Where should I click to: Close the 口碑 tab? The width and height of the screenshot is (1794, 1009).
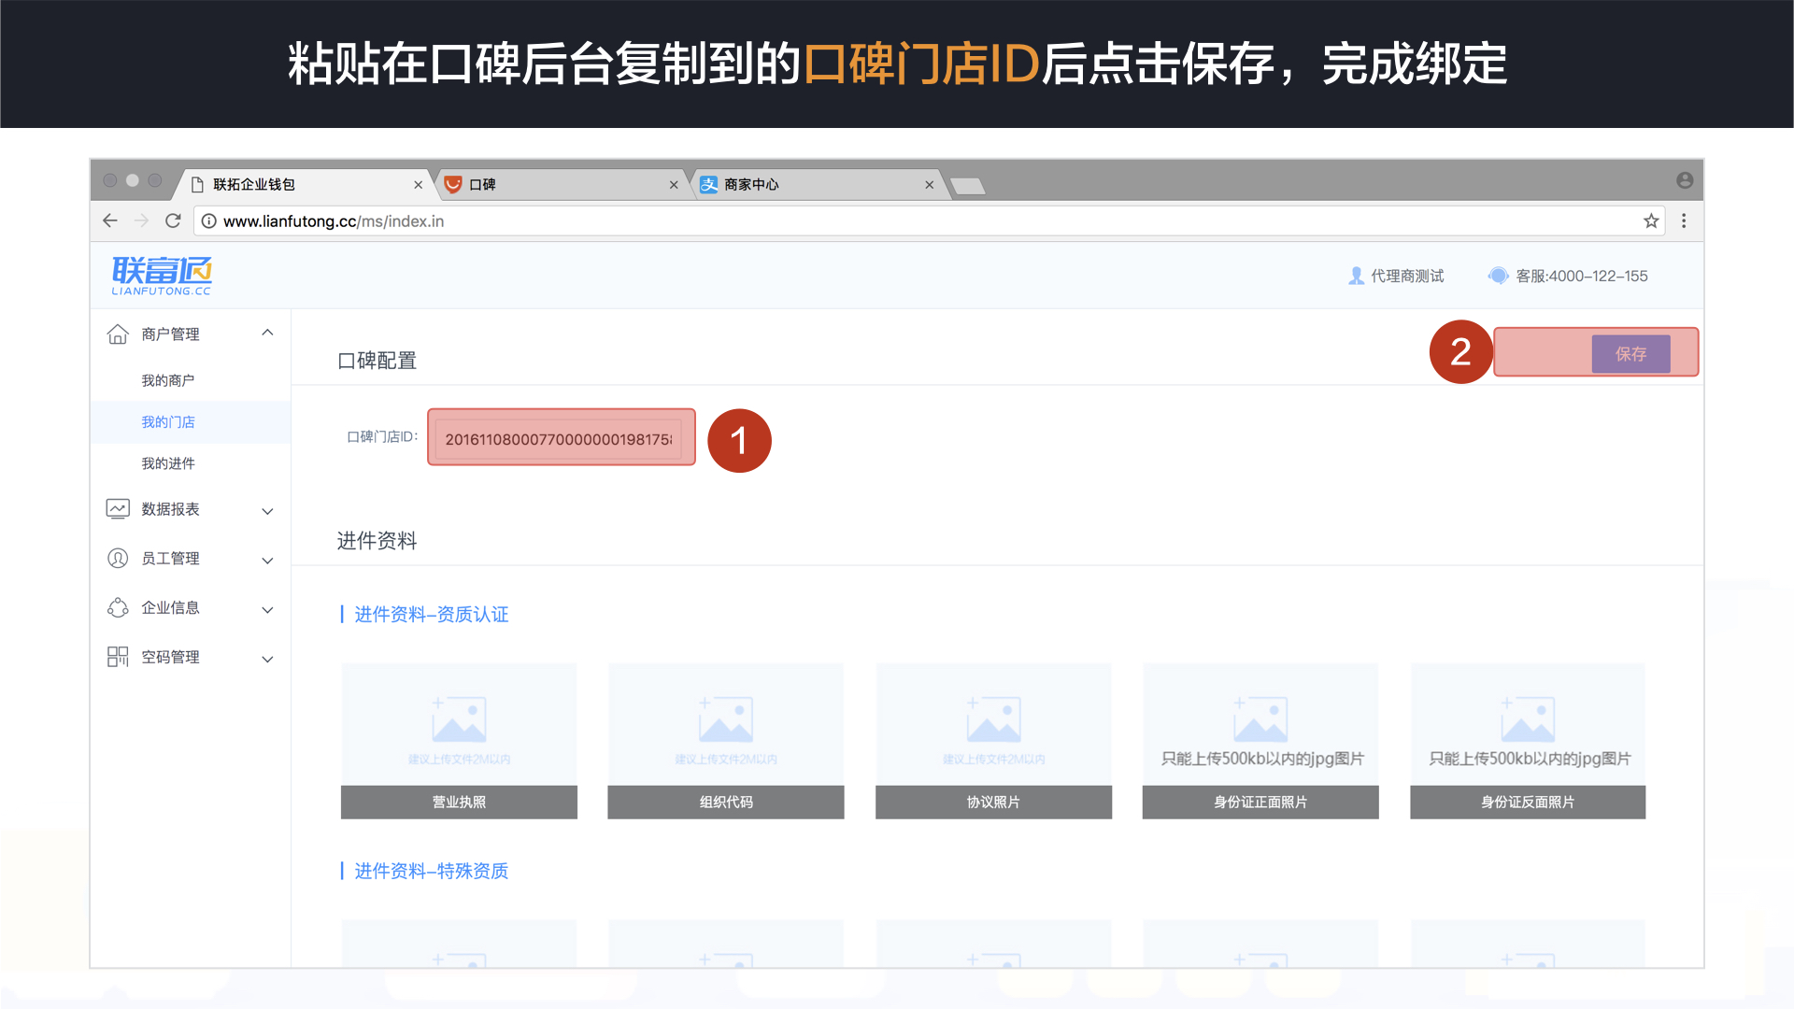click(x=674, y=185)
